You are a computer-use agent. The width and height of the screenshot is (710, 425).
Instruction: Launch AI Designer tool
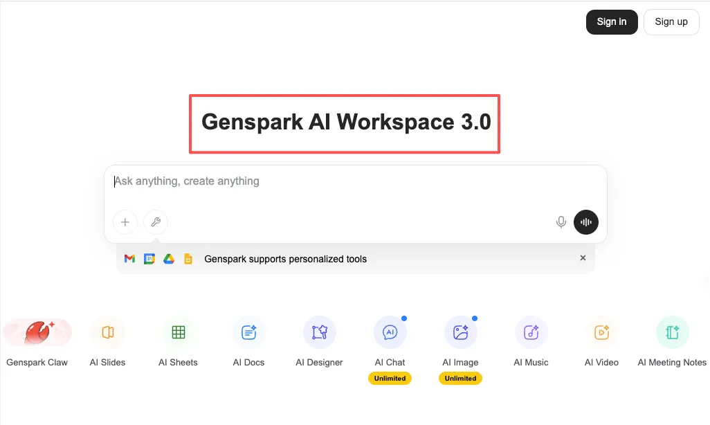tap(319, 332)
